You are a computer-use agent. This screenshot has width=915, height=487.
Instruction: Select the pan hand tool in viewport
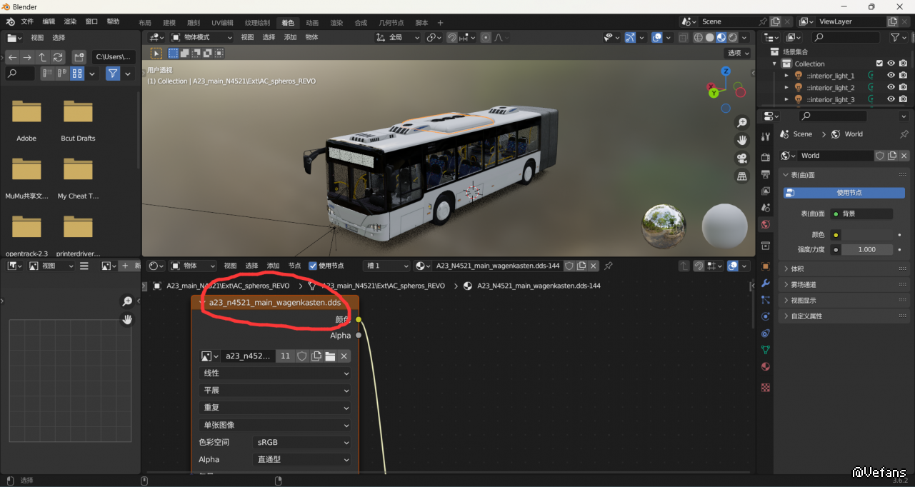pos(742,140)
